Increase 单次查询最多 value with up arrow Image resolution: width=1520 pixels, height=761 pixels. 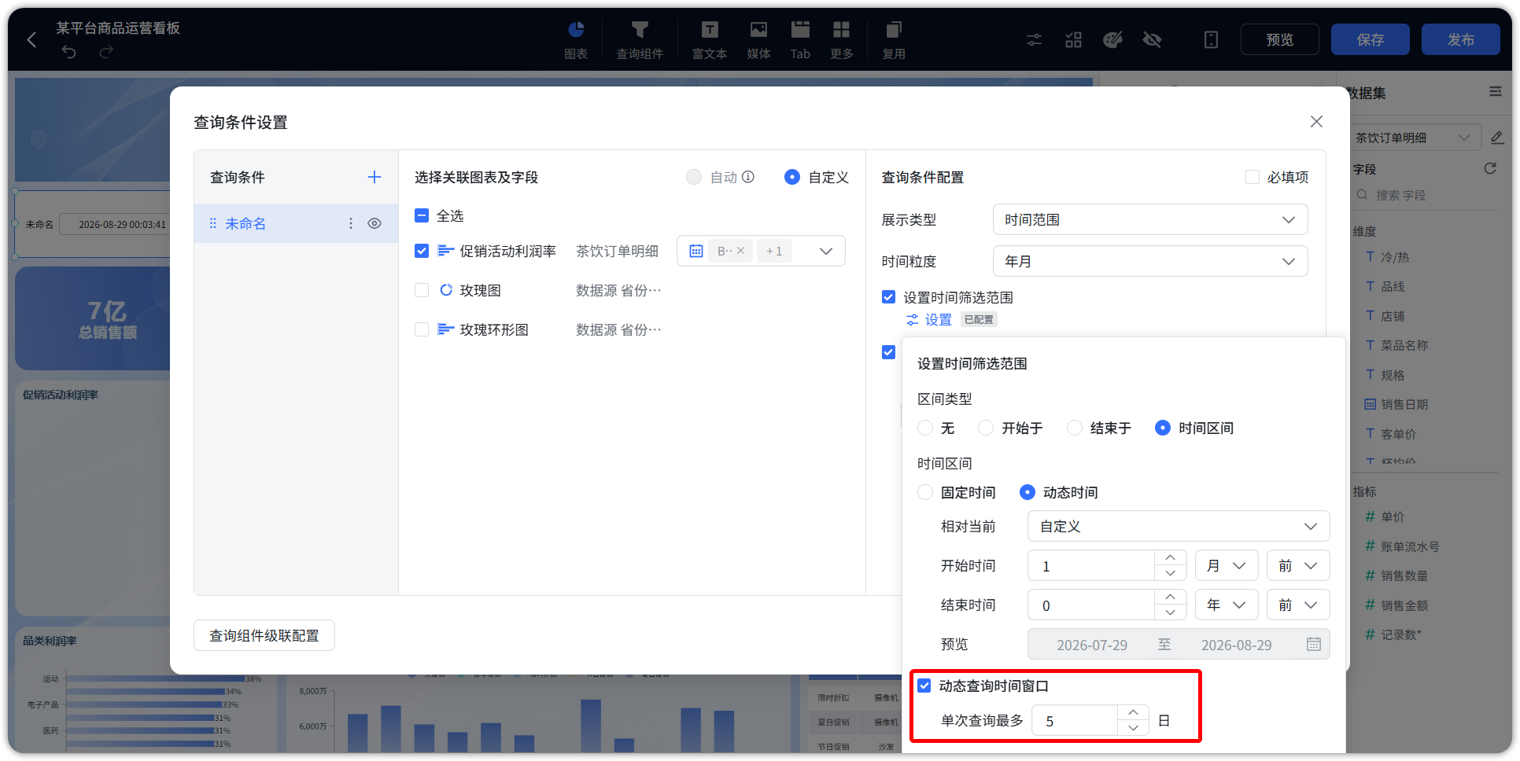(x=1133, y=712)
